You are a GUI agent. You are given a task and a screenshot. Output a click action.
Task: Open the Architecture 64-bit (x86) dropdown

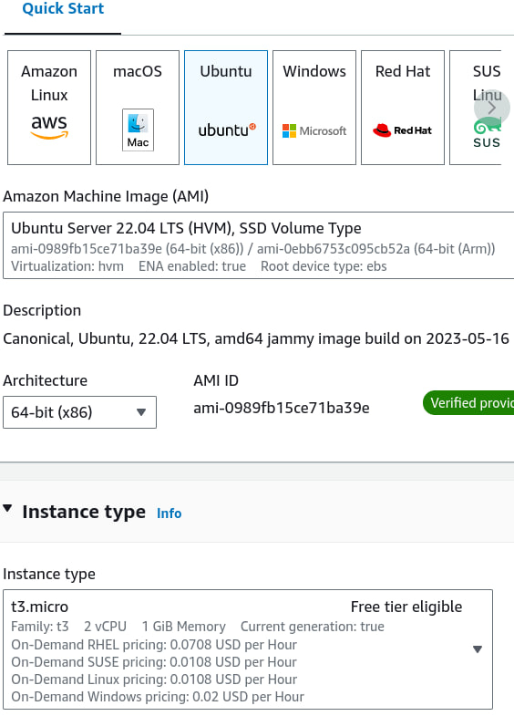pos(80,412)
